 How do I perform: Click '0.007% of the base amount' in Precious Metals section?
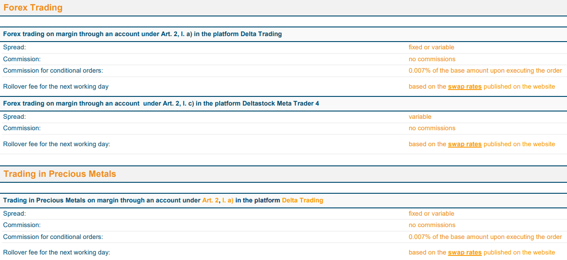485,237
